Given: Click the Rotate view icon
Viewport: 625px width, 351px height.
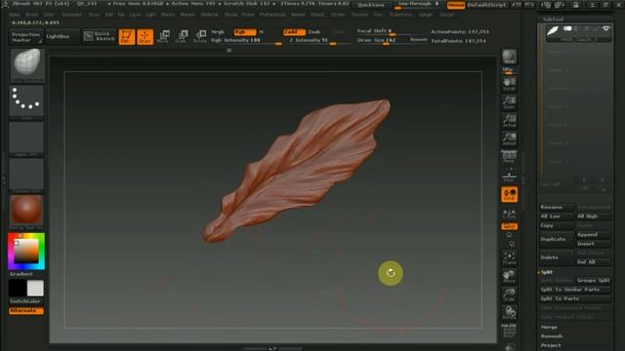Looking at the screenshot, I should click(509, 313).
